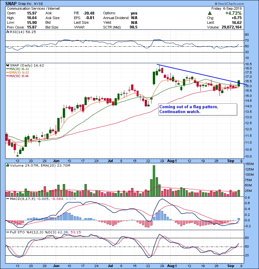Click the EMA(8) 16.02 legend entry
This screenshot has height=269, width=259.
(x=19, y=73)
